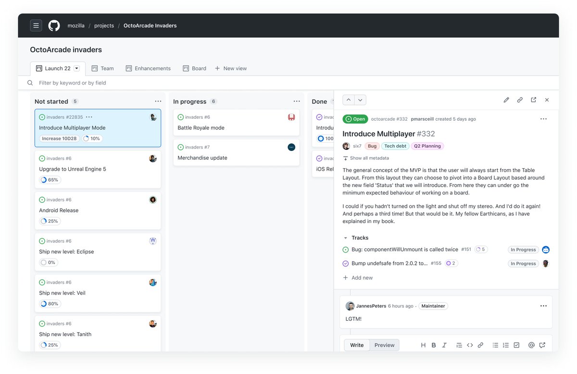The image size is (577, 374).
Task: Go to next item with down arrow
Action: point(360,100)
